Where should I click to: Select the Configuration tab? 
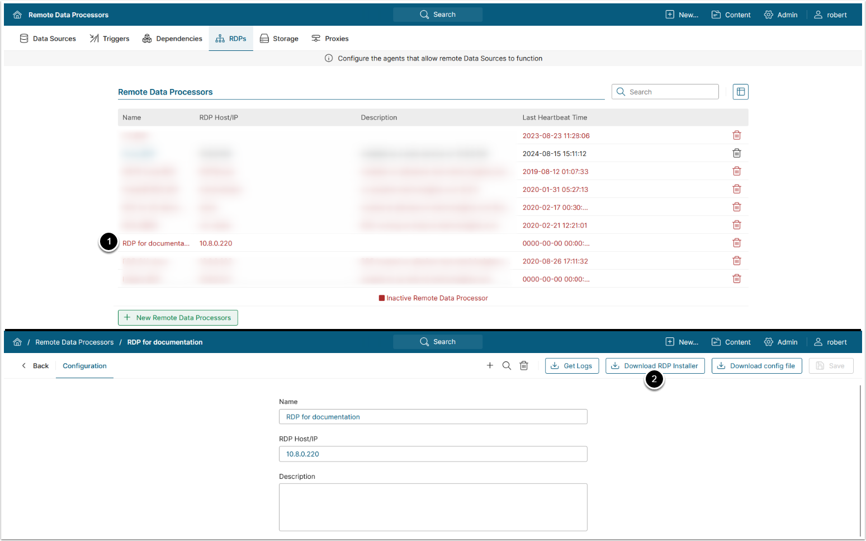(x=84, y=366)
